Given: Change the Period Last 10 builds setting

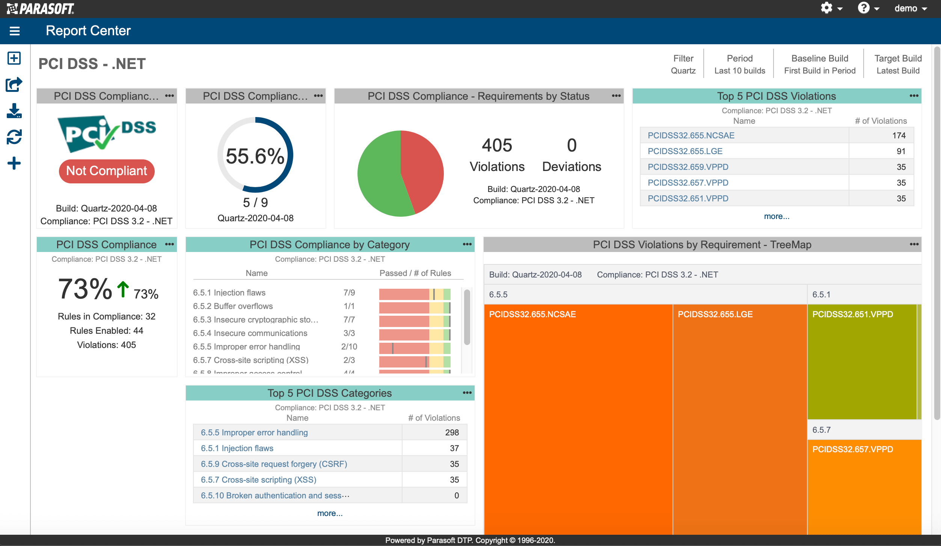Looking at the screenshot, I should tap(740, 64).
